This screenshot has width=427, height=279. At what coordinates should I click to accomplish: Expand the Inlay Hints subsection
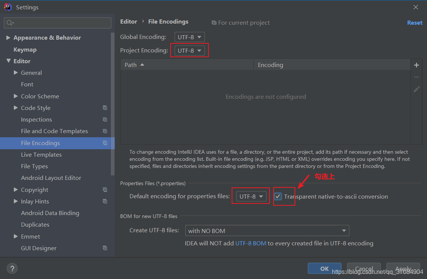[16, 202]
